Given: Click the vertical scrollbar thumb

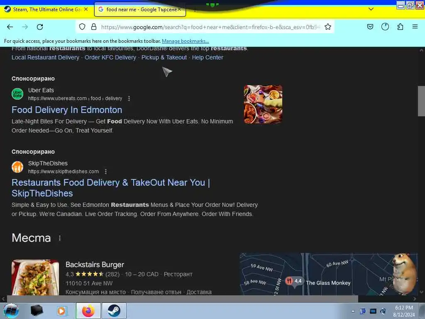Looking at the screenshot, I should pyautogui.click(x=421, y=101).
